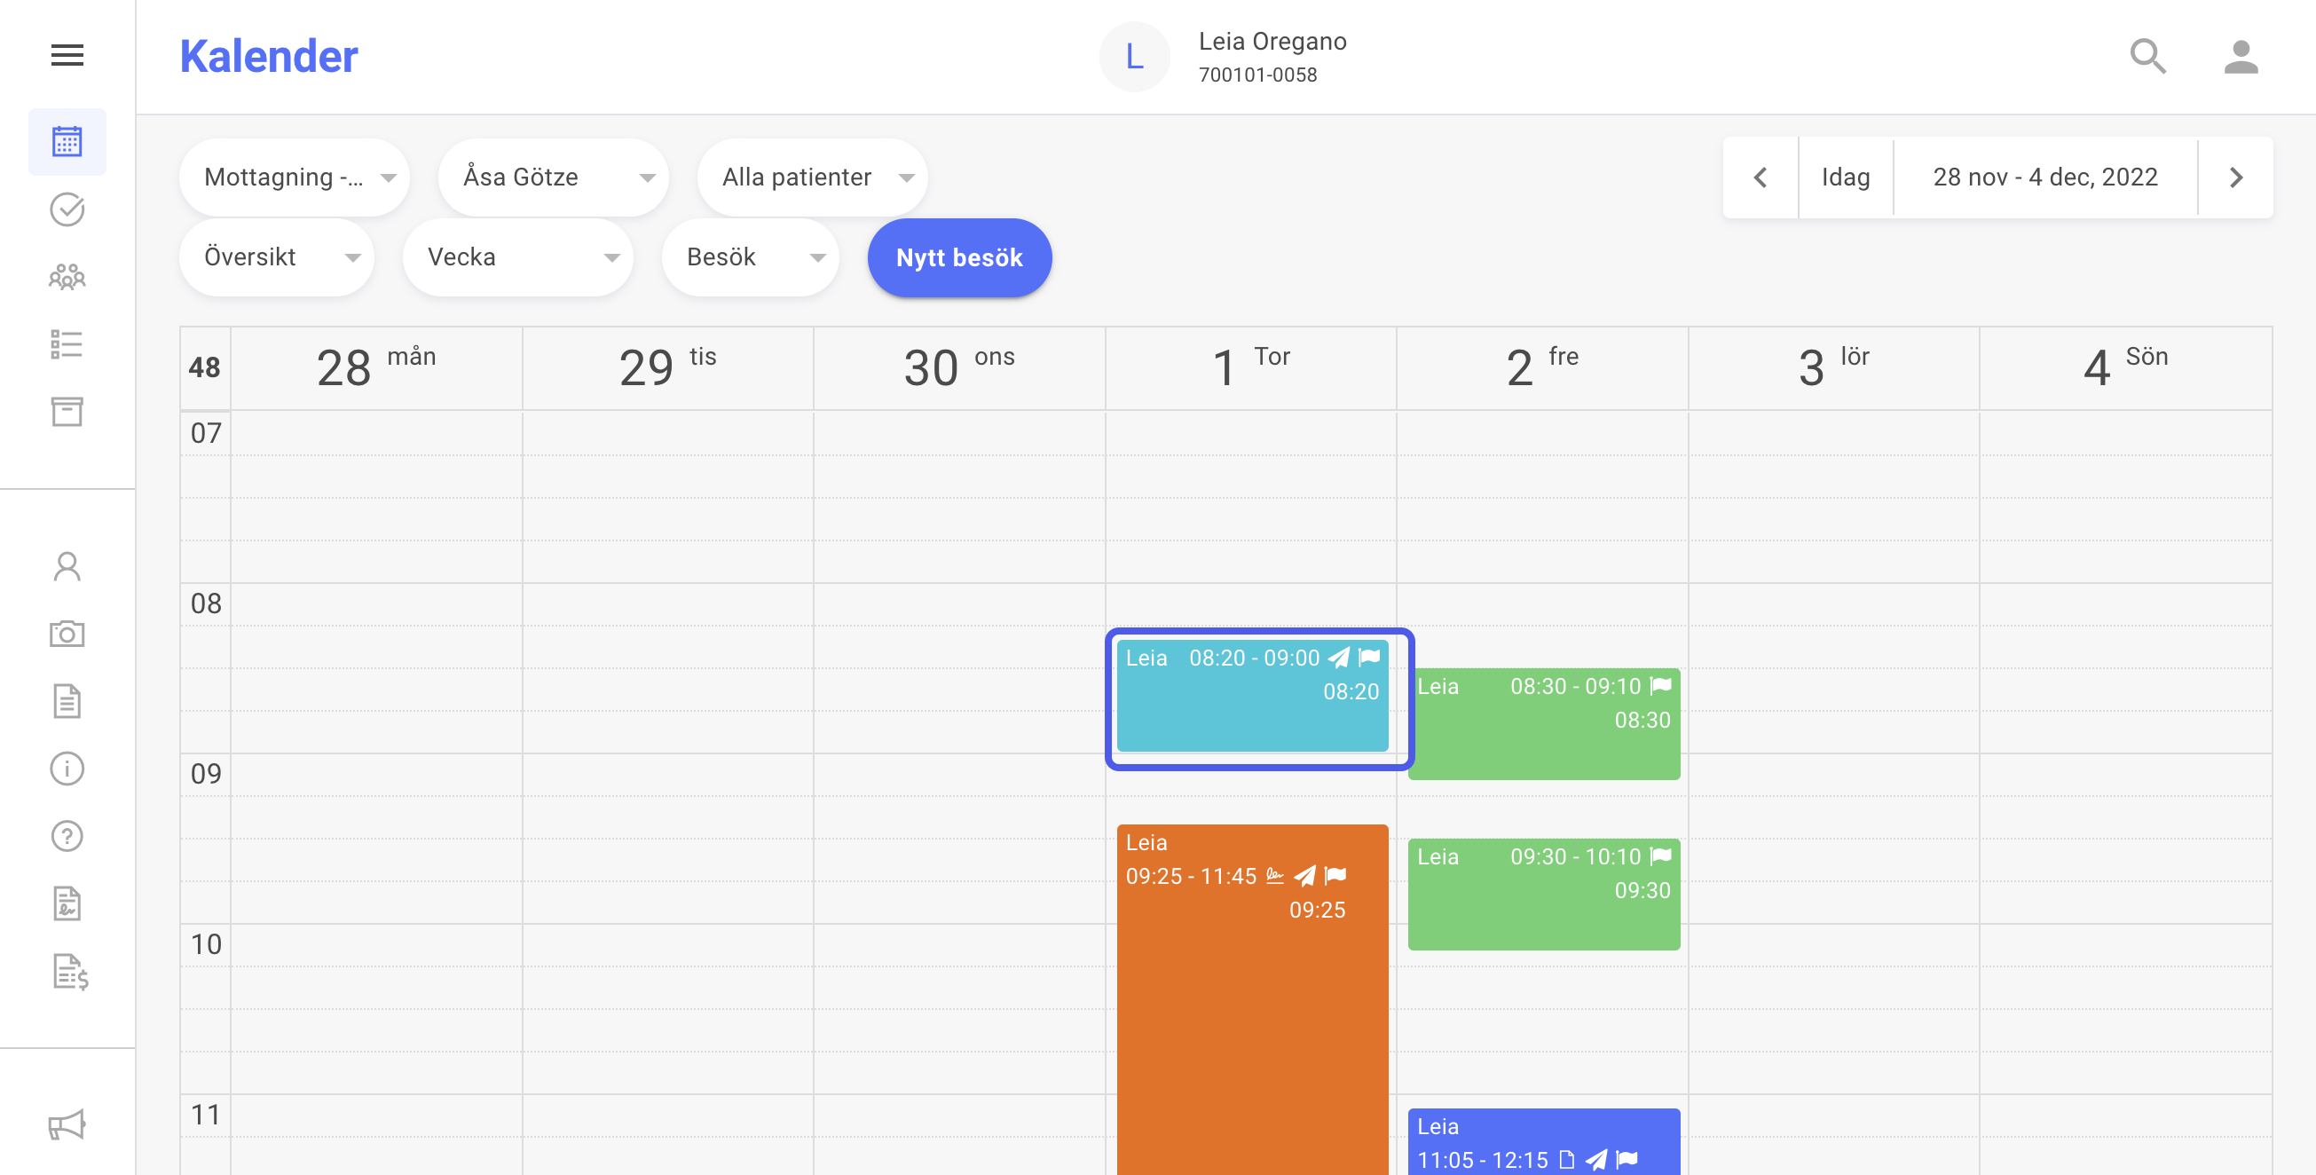
Task: Click signature icon on 09:25 - 11:45 visit
Action: pyautogui.click(x=1275, y=876)
